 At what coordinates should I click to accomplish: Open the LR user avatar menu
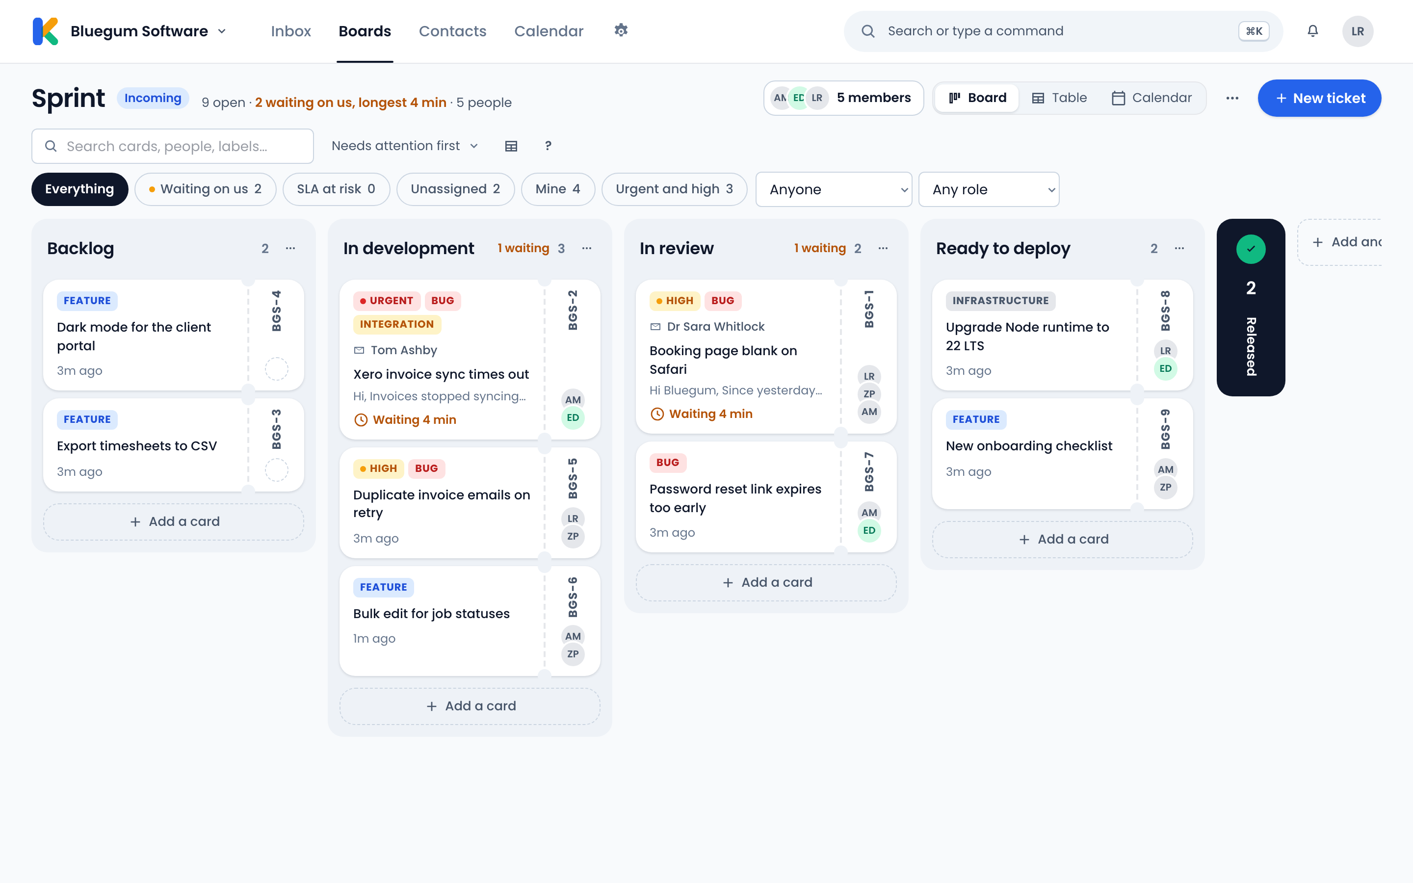pyautogui.click(x=1358, y=31)
